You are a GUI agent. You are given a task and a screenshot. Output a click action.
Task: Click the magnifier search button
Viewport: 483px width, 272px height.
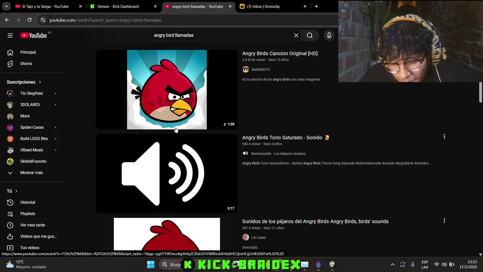310,35
